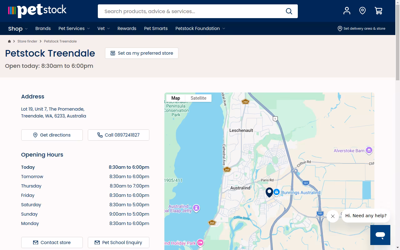Open the account profile icon

tap(347, 11)
